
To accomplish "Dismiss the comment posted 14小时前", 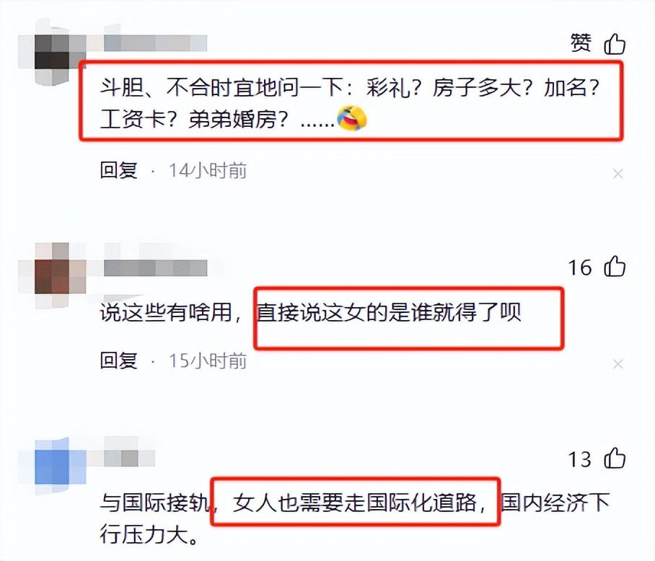I will 617,174.
